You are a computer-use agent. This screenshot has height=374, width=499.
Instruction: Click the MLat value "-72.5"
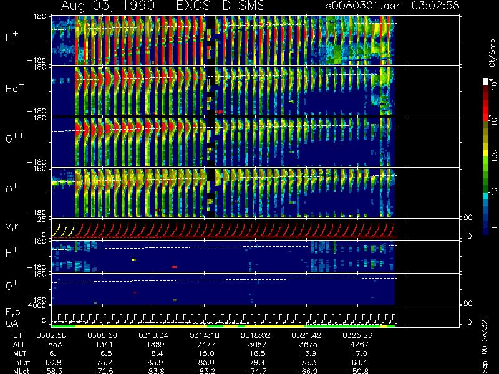102,371
